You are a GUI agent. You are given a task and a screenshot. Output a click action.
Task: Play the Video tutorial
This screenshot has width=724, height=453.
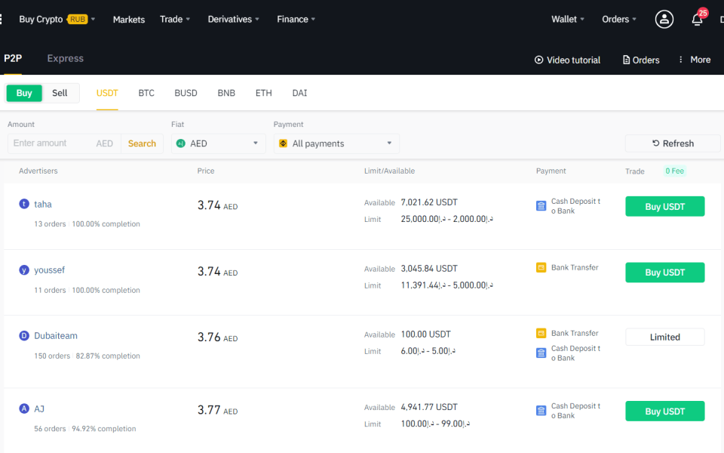pyautogui.click(x=567, y=59)
